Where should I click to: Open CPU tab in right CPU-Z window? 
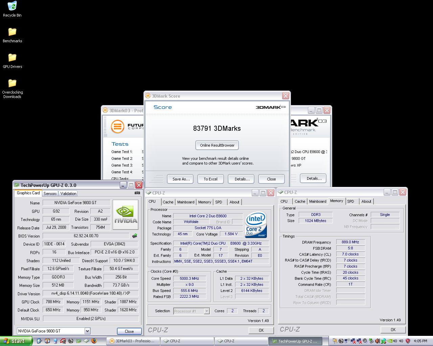(284, 201)
